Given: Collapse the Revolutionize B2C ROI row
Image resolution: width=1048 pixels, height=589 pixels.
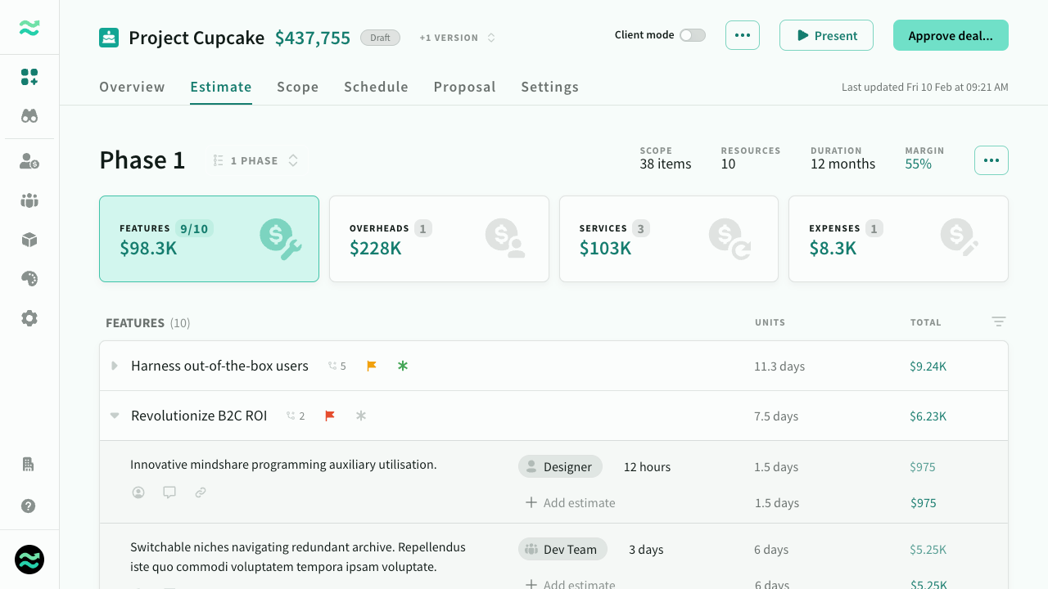Looking at the screenshot, I should click(x=115, y=416).
